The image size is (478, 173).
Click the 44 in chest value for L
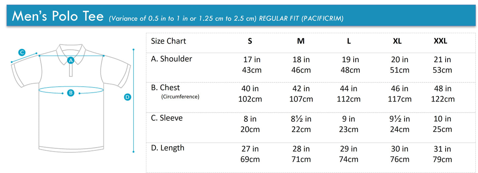[x=349, y=89]
